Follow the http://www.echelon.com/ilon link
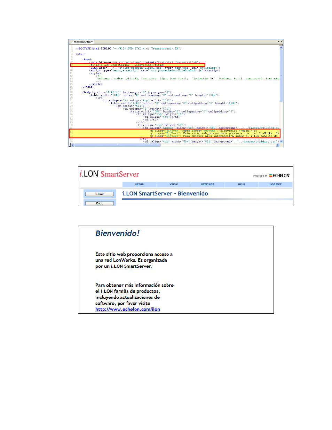This screenshot has height=430, width=332. (x=128, y=309)
